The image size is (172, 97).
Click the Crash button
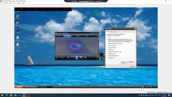131,62
